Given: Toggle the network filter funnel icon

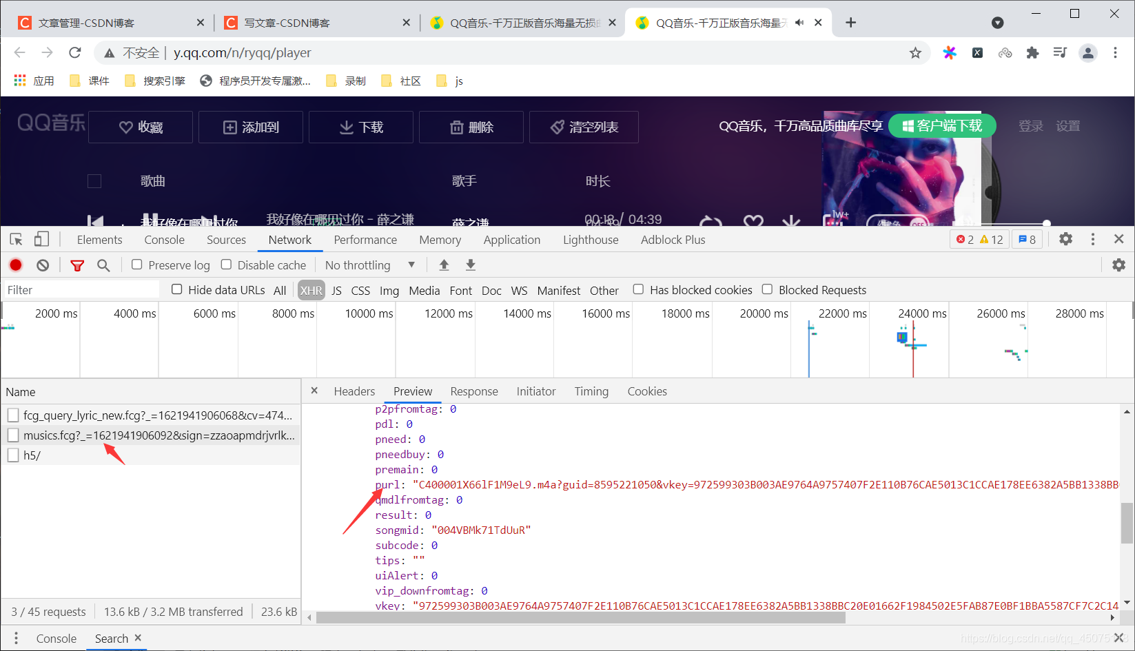Looking at the screenshot, I should (77, 265).
